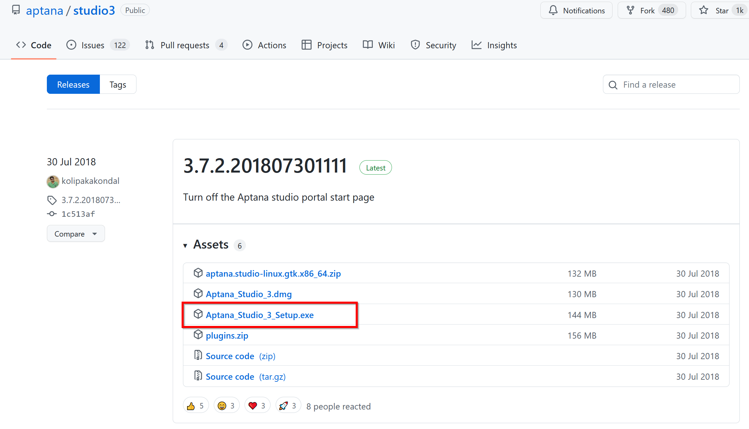This screenshot has height=429, width=749.
Task: Switch to the Code tab
Action: [34, 45]
